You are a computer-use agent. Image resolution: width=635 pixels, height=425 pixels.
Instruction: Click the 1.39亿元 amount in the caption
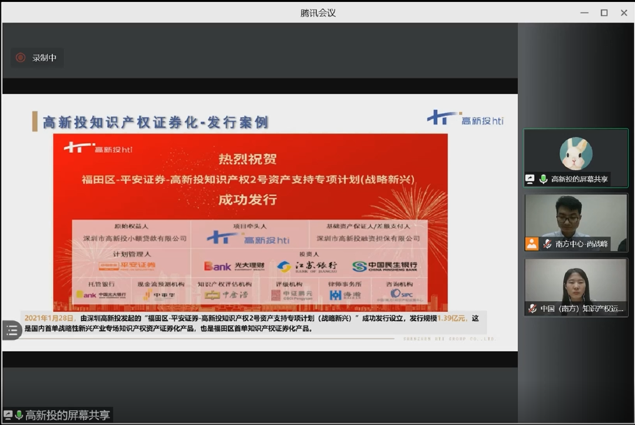[451, 318]
